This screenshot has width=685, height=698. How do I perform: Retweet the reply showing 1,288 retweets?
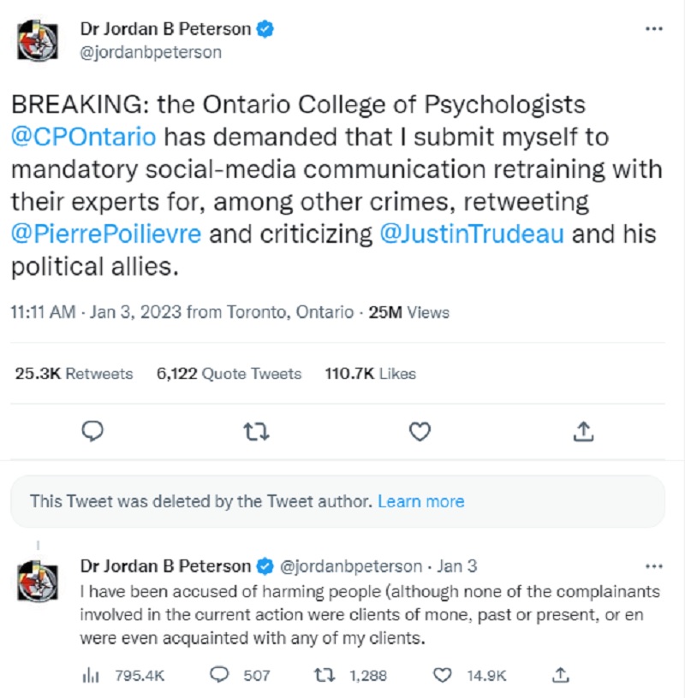click(x=325, y=675)
